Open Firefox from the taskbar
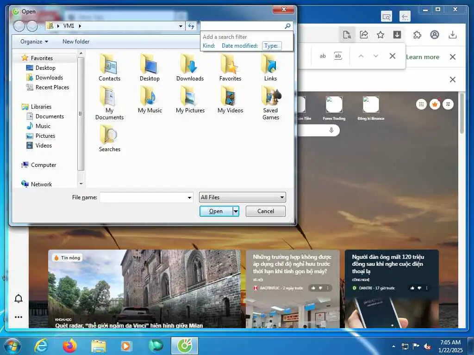The height and width of the screenshot is (355, 474). tap(69, 346)
